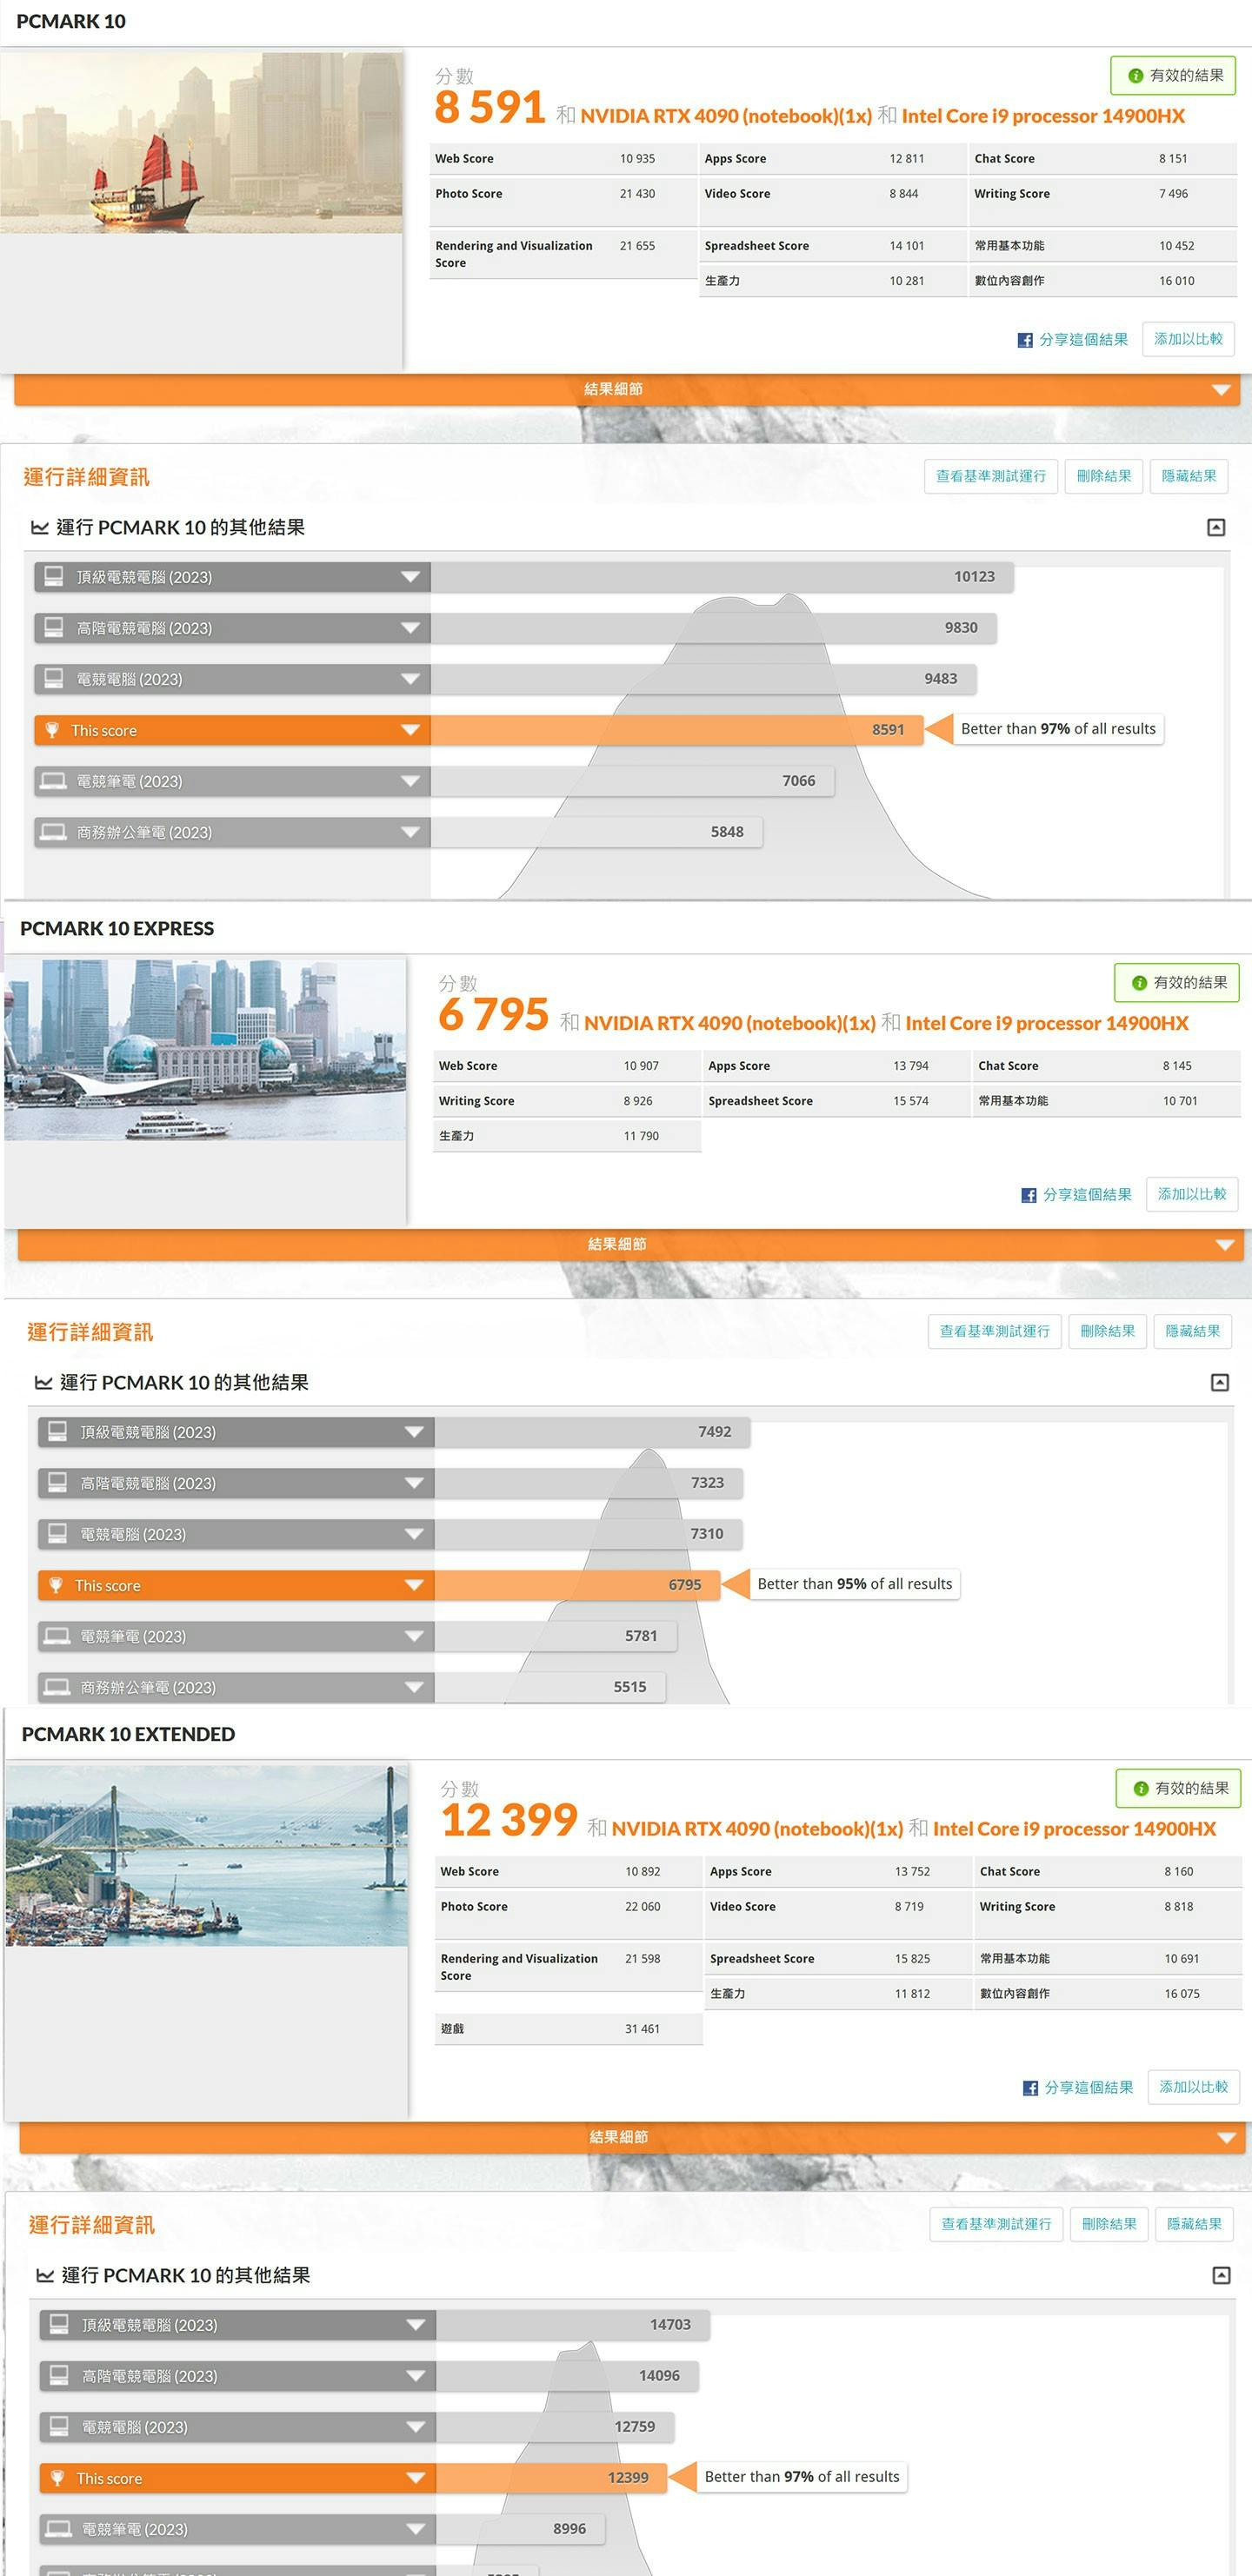Viewport: 1252px width, 2576px height.
Task: Expand 高階電競電腦 dropdown arrow on the 7323 row
Action: (415, 1483)
